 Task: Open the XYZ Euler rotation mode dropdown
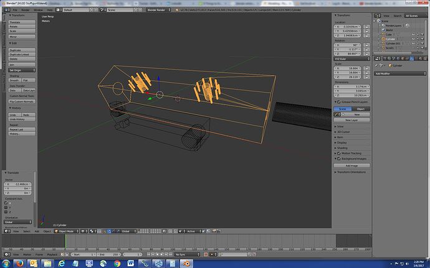click(352, 59)
